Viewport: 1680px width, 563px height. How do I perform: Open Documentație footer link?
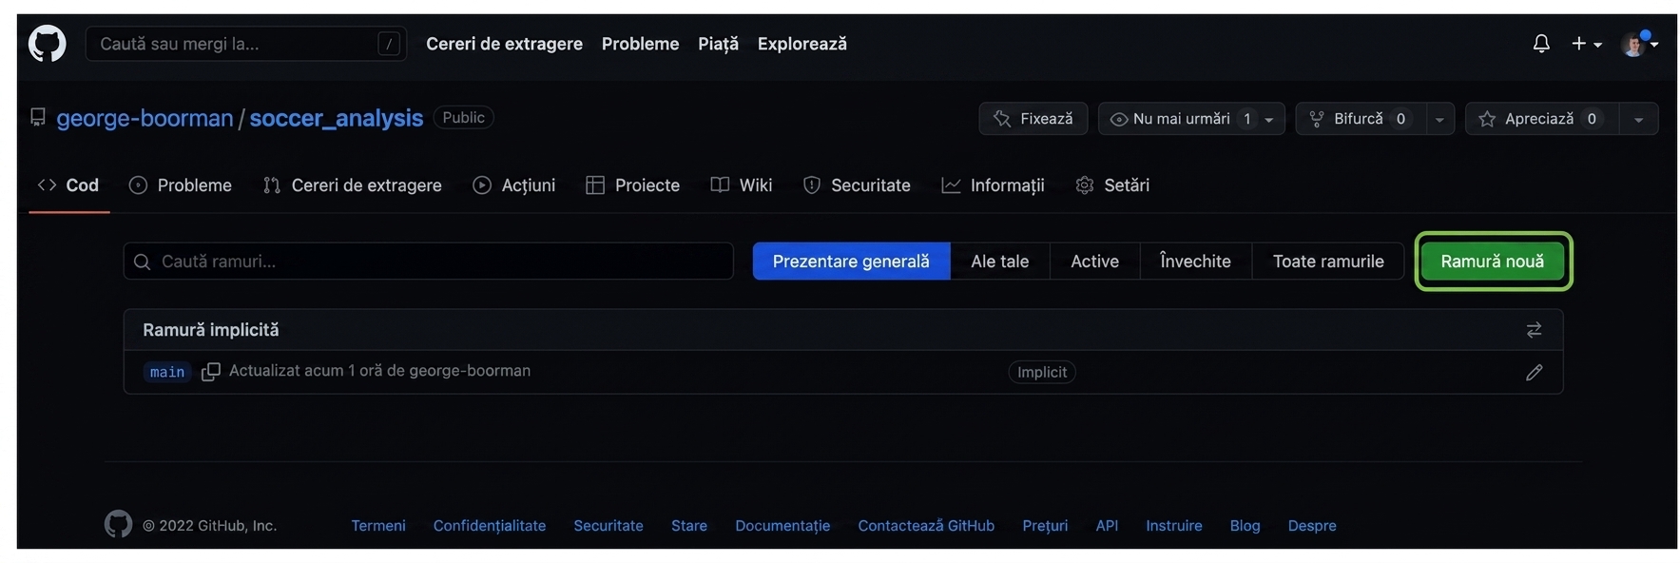coord(782,526)
